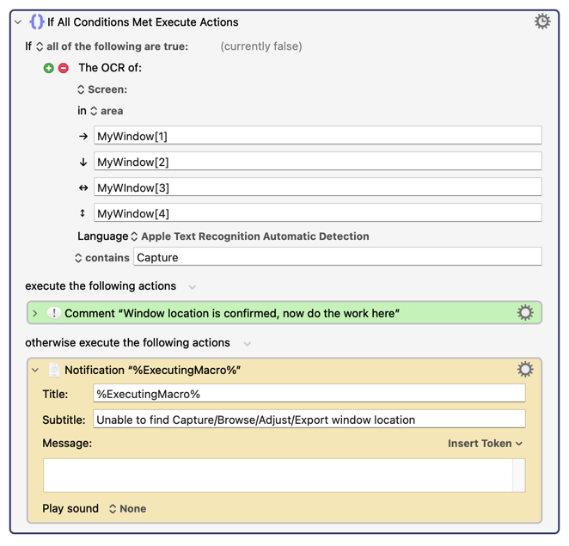The height and width of the screenshot is (546, 569).
Task: Remove the OCR condition with red minus
Action: [64, 68]
